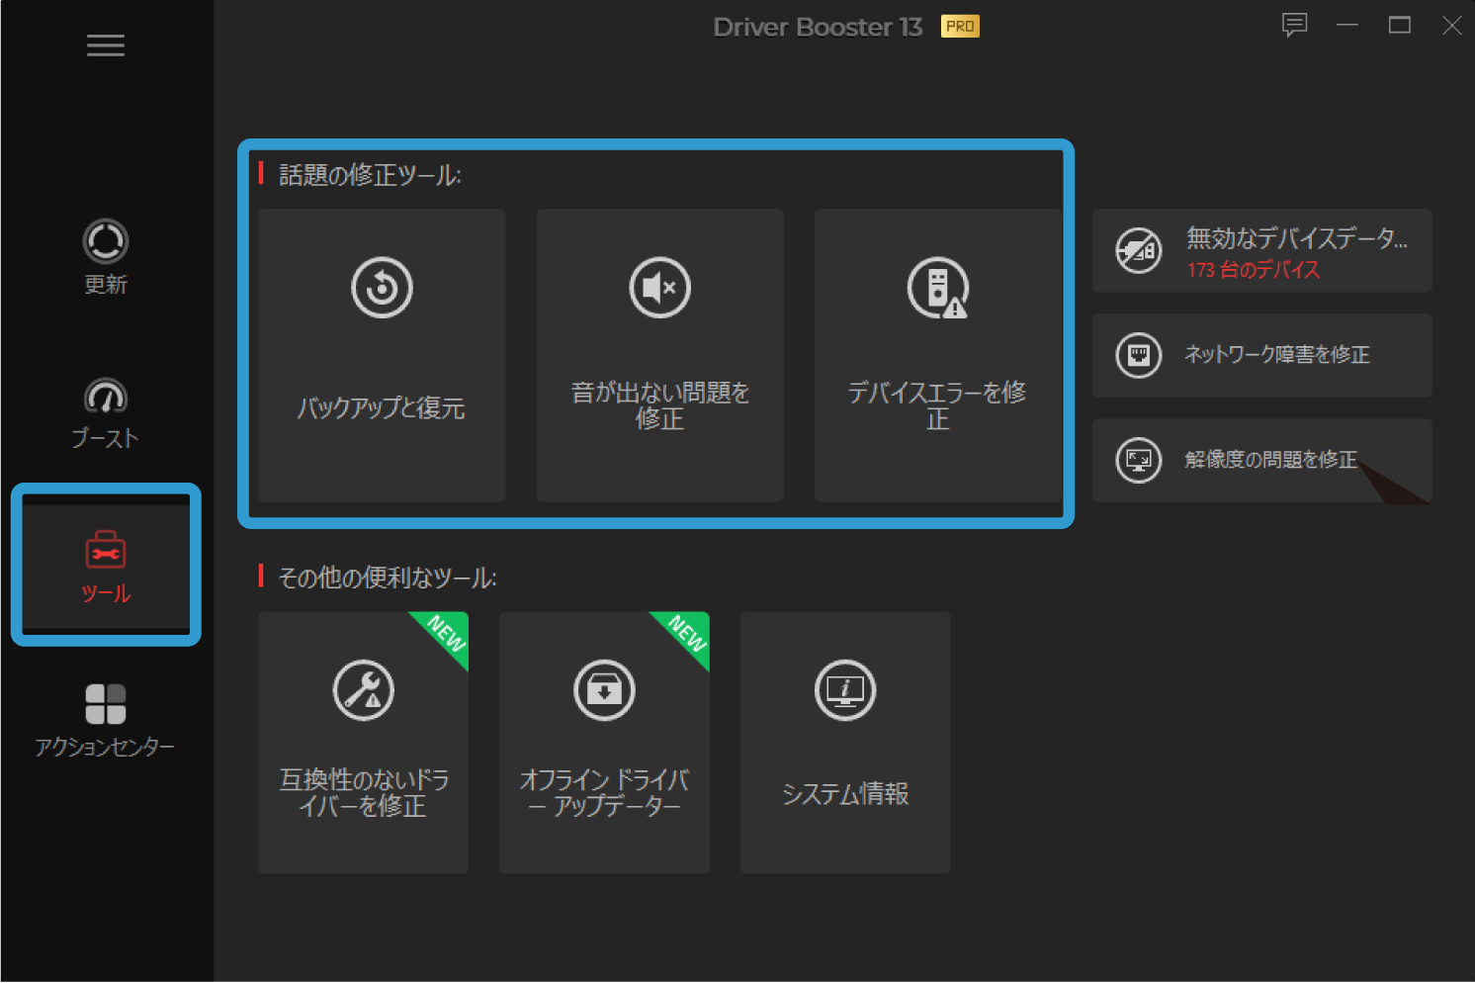
Task: Click the disabled device data icon
Action: coord(1139,251)
